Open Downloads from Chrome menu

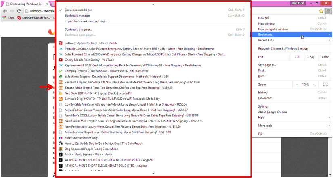tap(292, 98)
